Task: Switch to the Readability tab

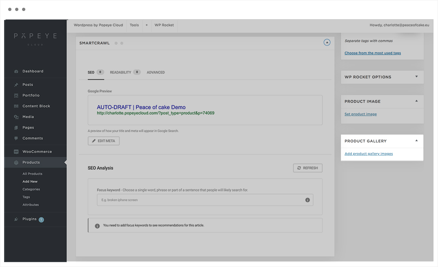Action: (x=125, y=72)
